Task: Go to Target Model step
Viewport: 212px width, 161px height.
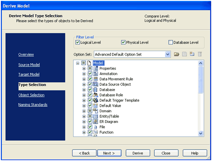Action: pyautogui.click(x=29, y=74)
